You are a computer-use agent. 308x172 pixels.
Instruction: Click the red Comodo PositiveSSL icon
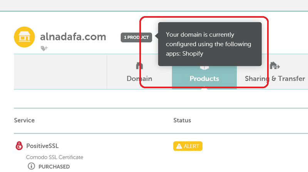click(19, 146)
